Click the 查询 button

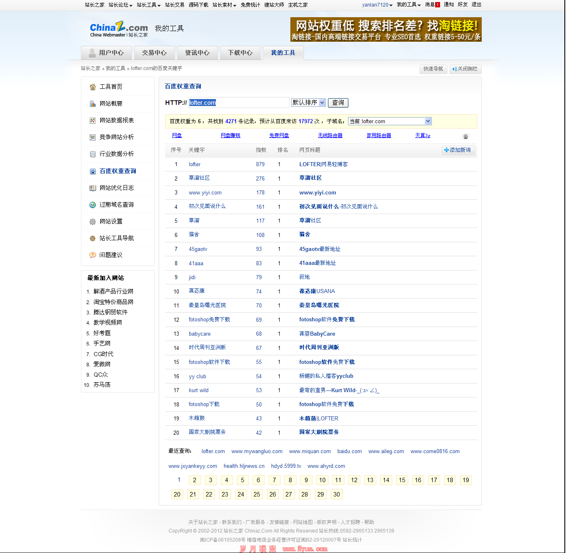click(338, 103)
